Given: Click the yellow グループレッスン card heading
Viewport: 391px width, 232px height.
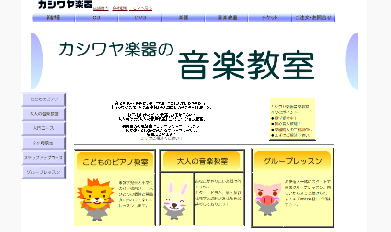Looking at the screenshot, I should [292, 161].
